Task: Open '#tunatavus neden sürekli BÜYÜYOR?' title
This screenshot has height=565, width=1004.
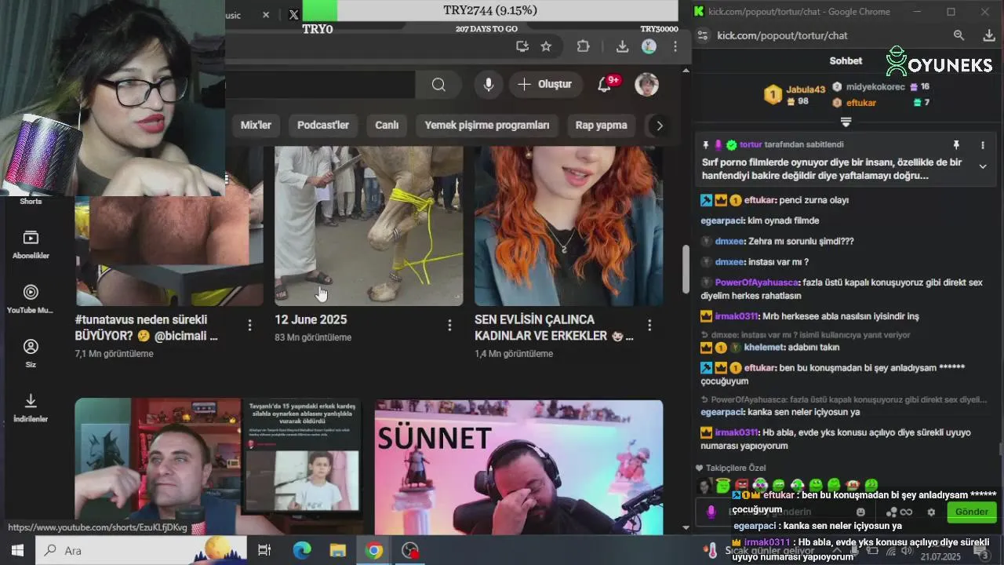Action: 147,328
